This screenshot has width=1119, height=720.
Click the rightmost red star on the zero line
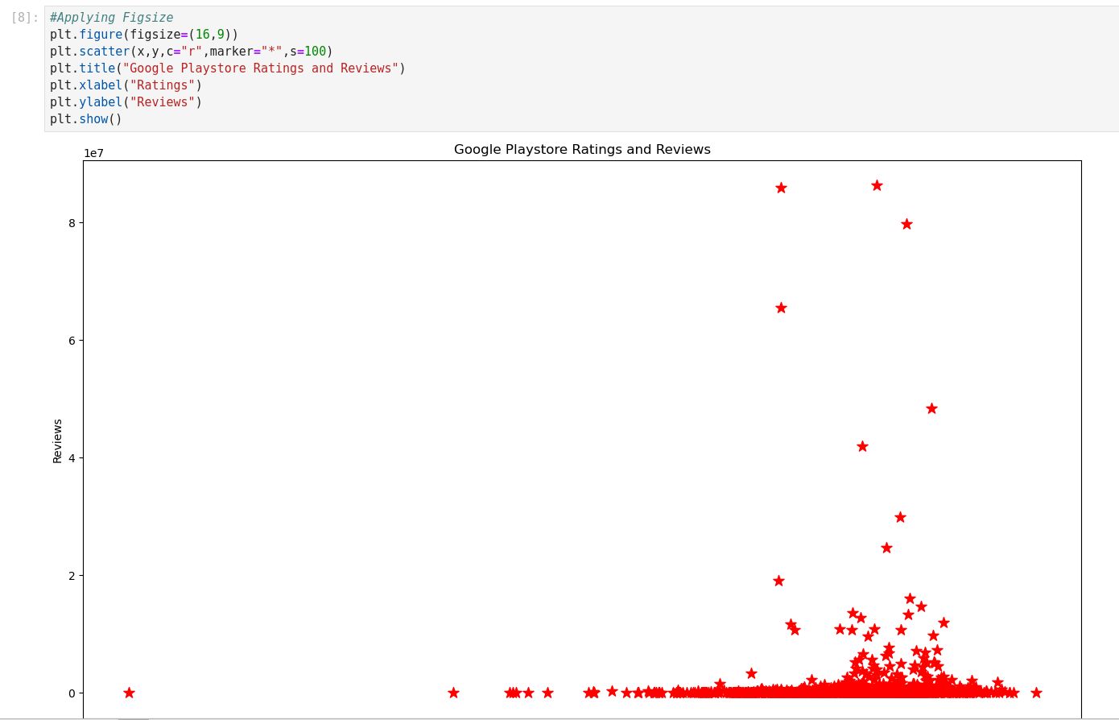click(1036, 693)
